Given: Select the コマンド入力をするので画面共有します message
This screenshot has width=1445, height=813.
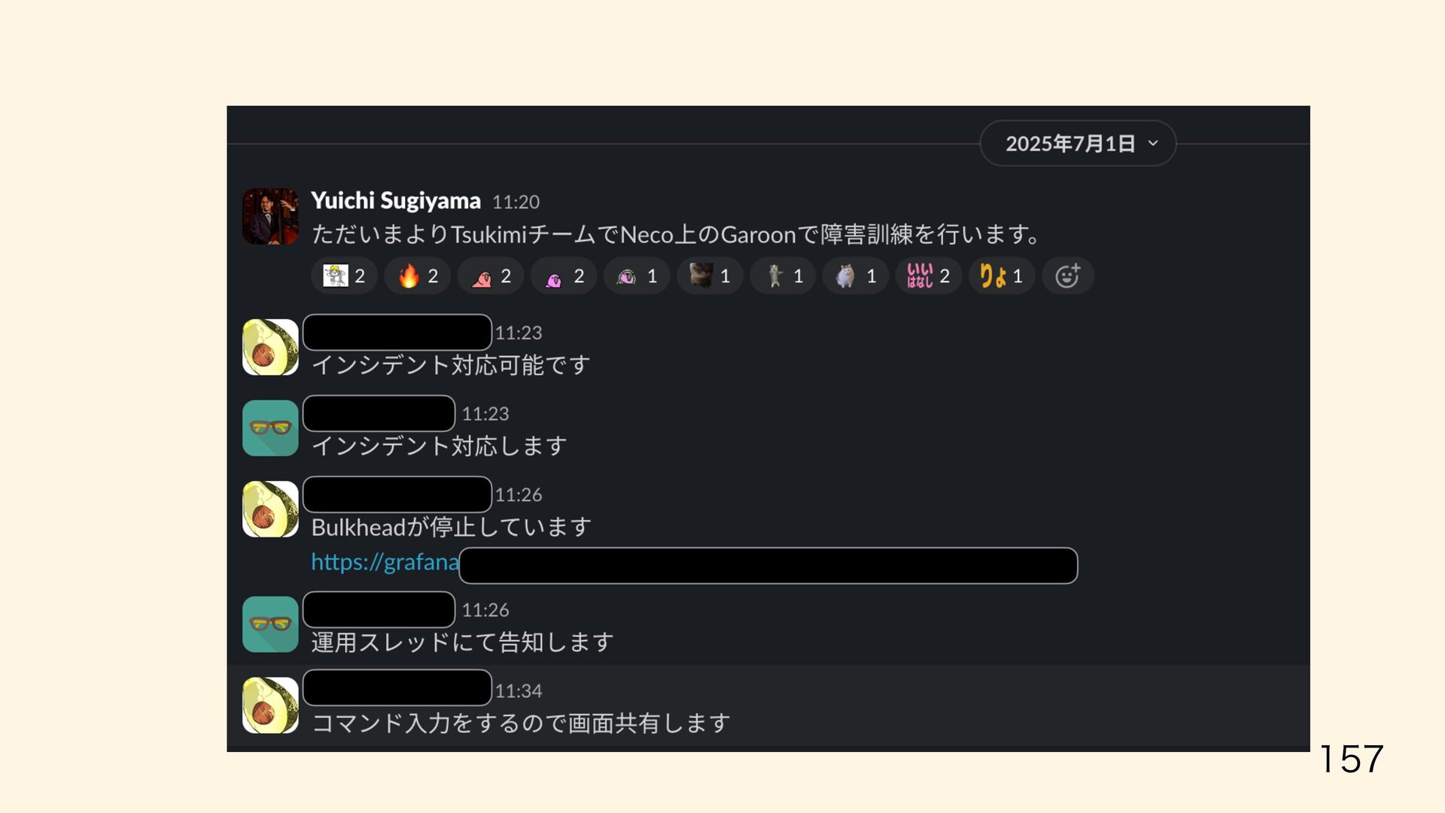Looking at the screenshot, I should pos(521,723).
